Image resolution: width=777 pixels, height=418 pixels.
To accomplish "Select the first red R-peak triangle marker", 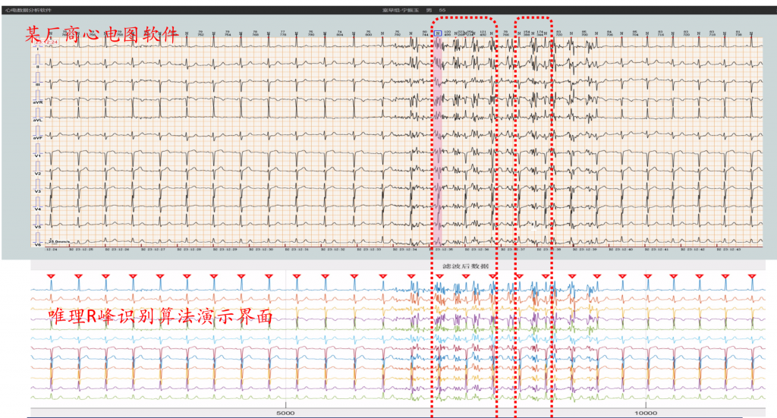I will [51, 276].
